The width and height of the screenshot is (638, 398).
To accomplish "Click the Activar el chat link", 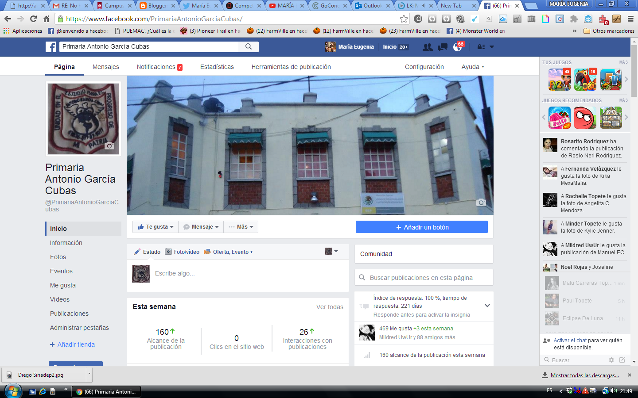I will click(570, 341).
